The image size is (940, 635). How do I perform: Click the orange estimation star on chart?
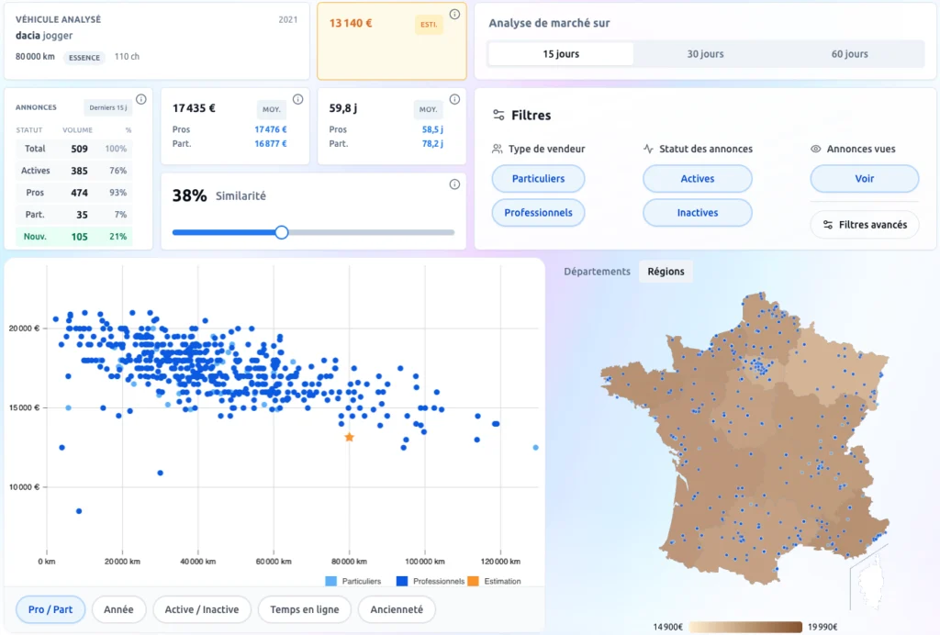349,438
